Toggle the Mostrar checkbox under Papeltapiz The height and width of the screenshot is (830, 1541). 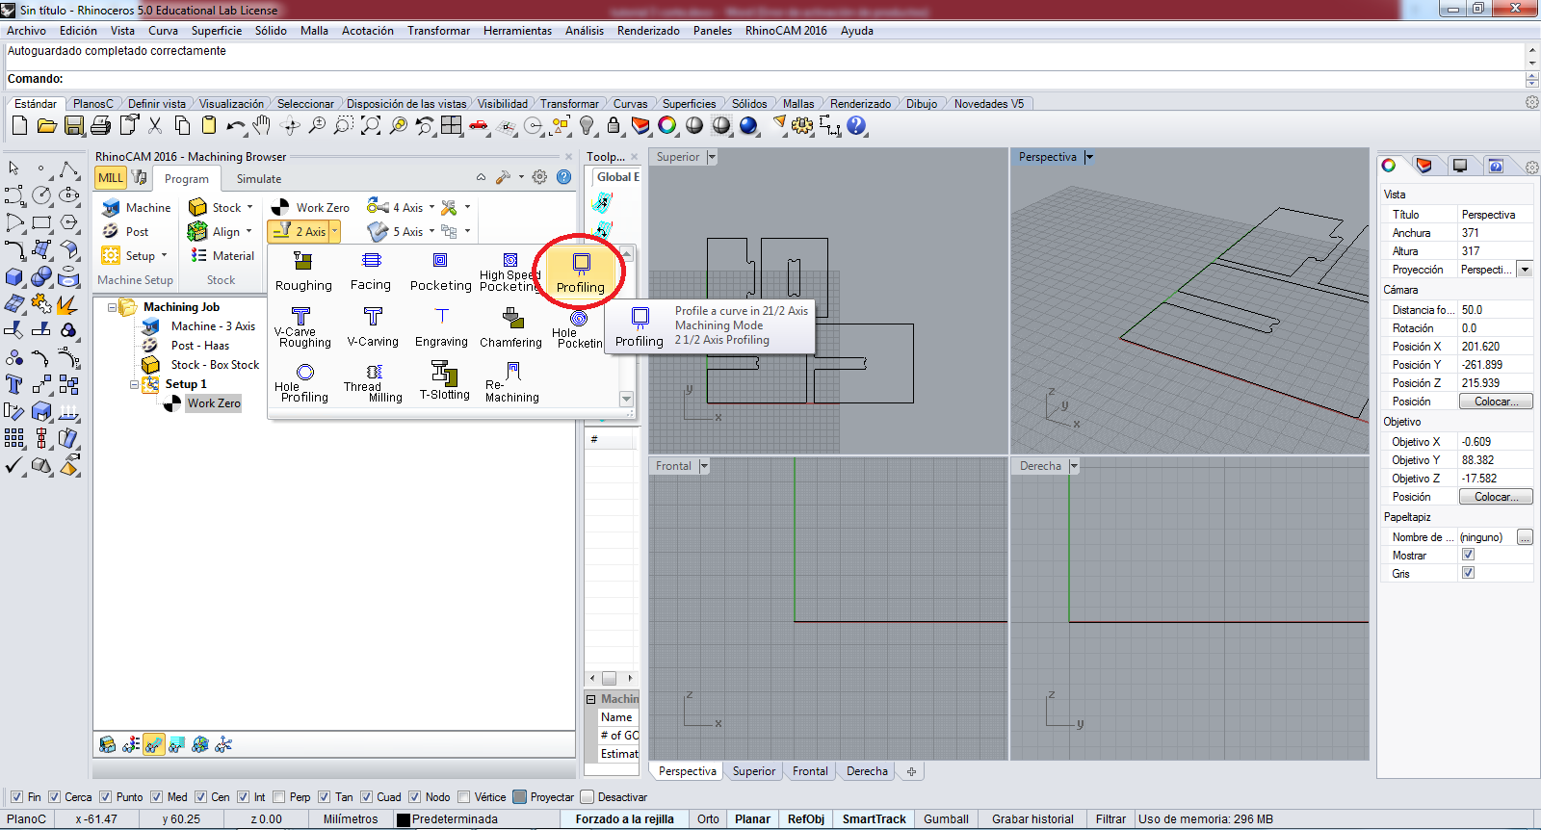tap(1468, 555)
